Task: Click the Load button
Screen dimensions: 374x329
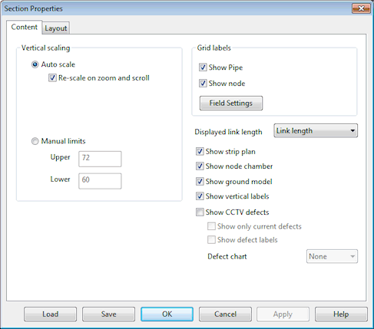Action: 51,314
